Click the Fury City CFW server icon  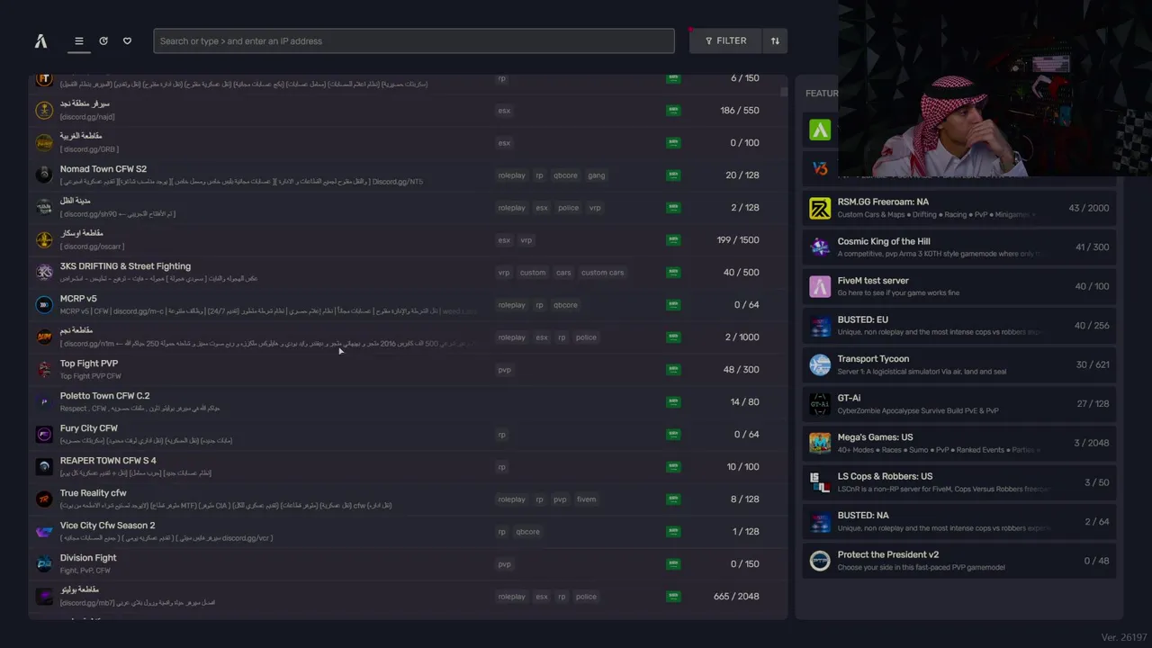coord(44,434)
